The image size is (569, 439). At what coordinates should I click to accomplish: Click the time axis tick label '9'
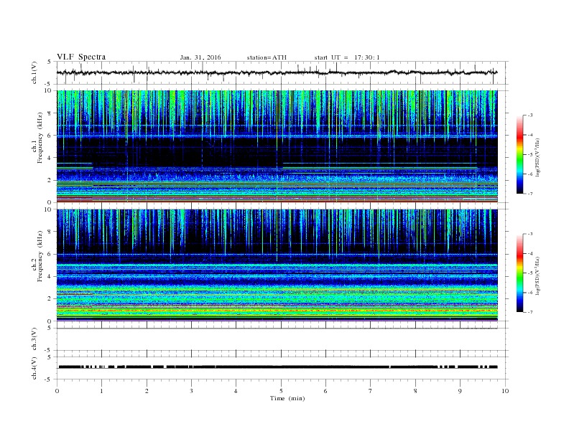coord(460,391)
